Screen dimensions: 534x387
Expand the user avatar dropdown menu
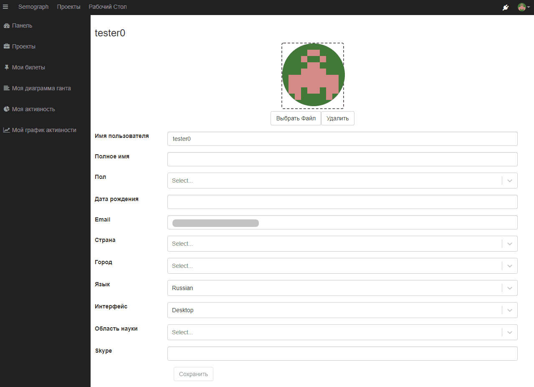(x=523, y=7)
